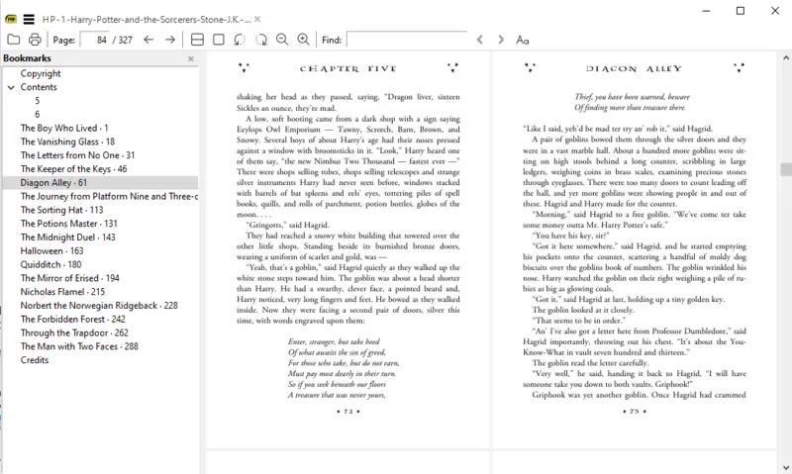Jump to the Quidditch bookmark

coord(50,264)
